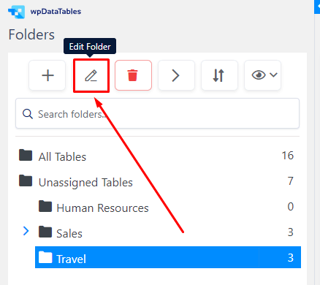Delete folder with red trash icon
Screen dimensions: 320x285
click(x=133, y=75)
